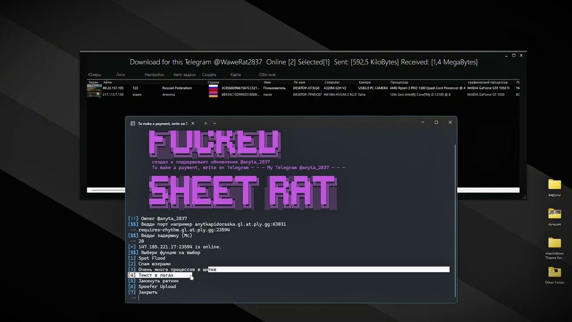Click the Страна column header
Viewport: 572px width, 322px height.
pyautogui.click(x=213, y=82)
